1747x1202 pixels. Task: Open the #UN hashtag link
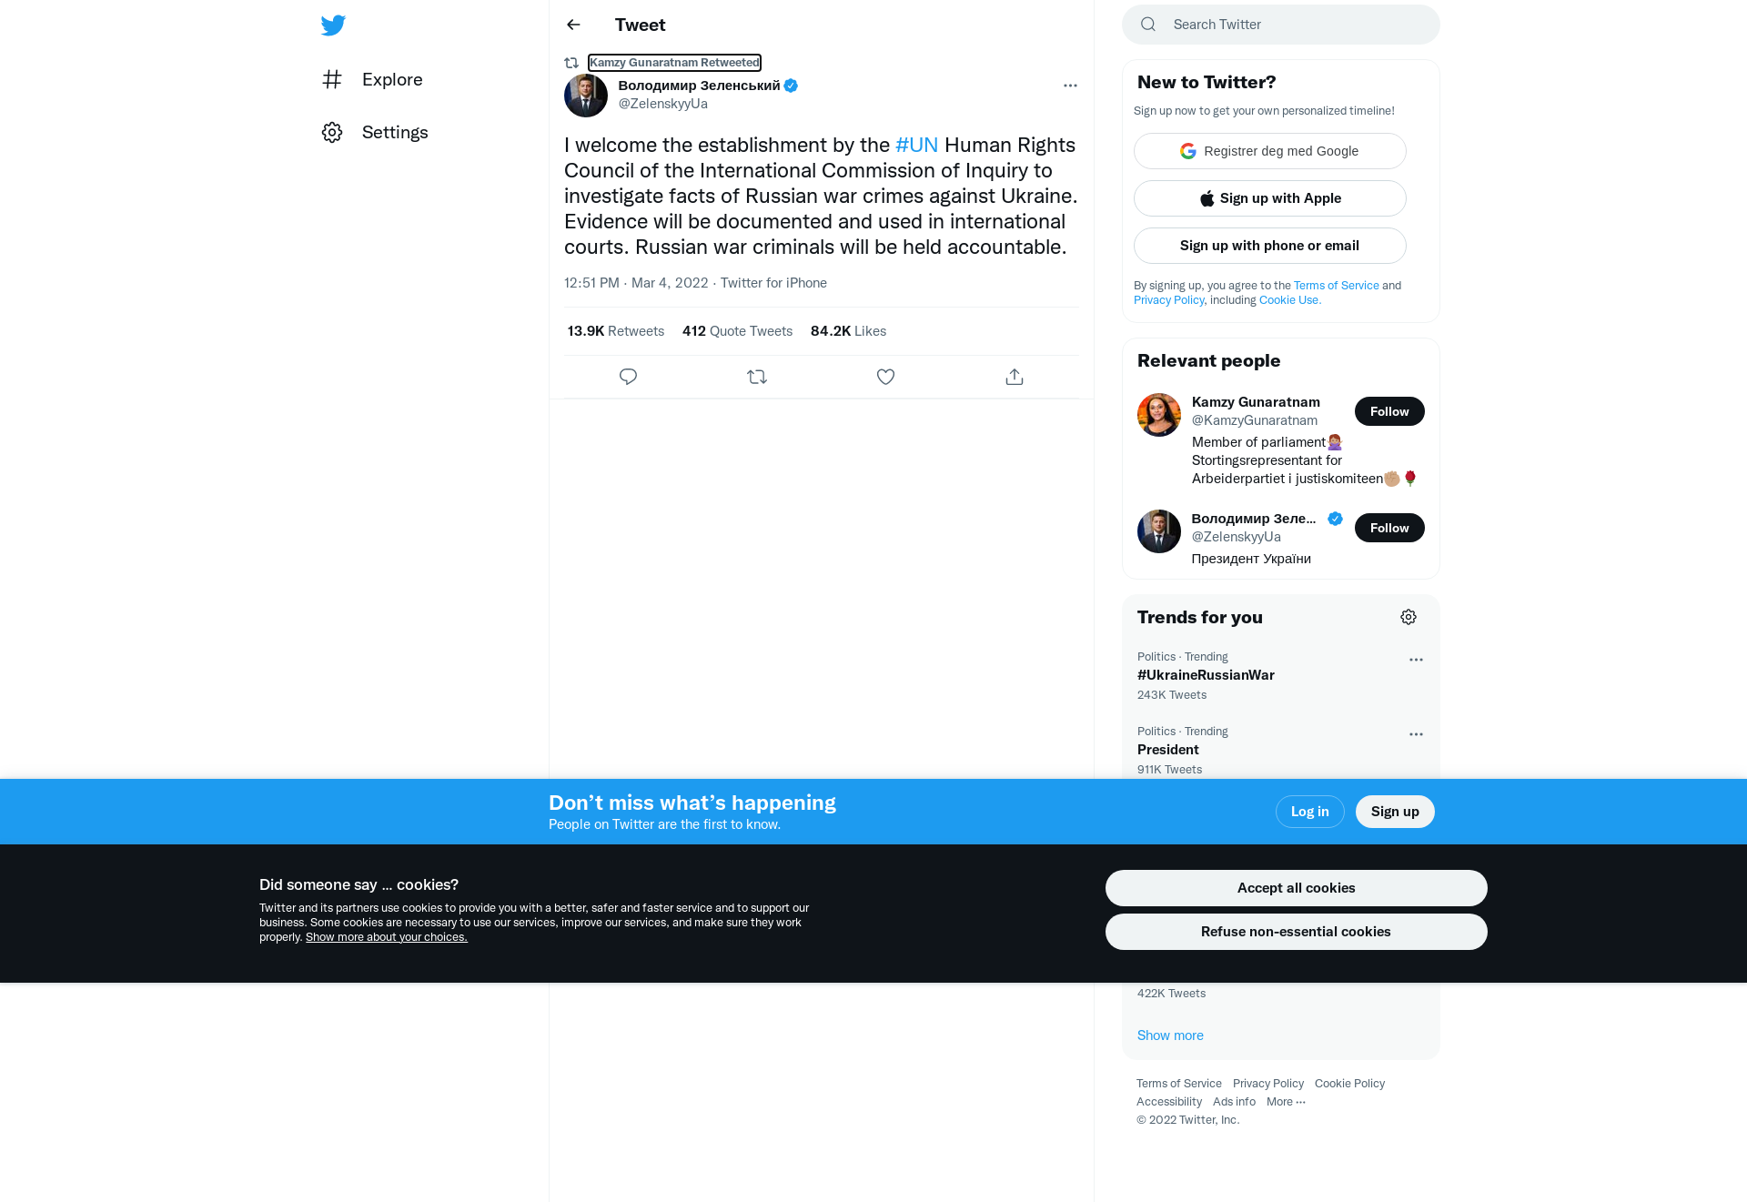point(916,145)
